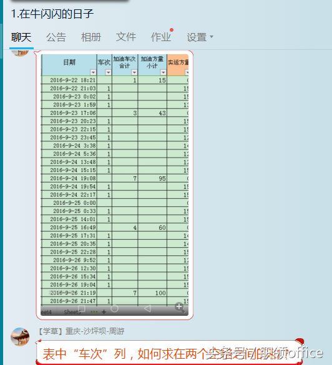Viewport: 332px width, 365px height.
Task: Click the cell 2016-9-25 20:35
Action: pos(69,244)
